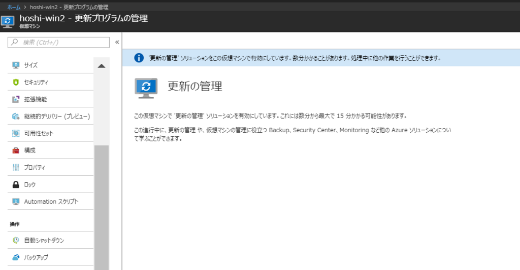This screenshot has height=270, width=520.
Task: Open バックアップ menu item
Action: 50,257
